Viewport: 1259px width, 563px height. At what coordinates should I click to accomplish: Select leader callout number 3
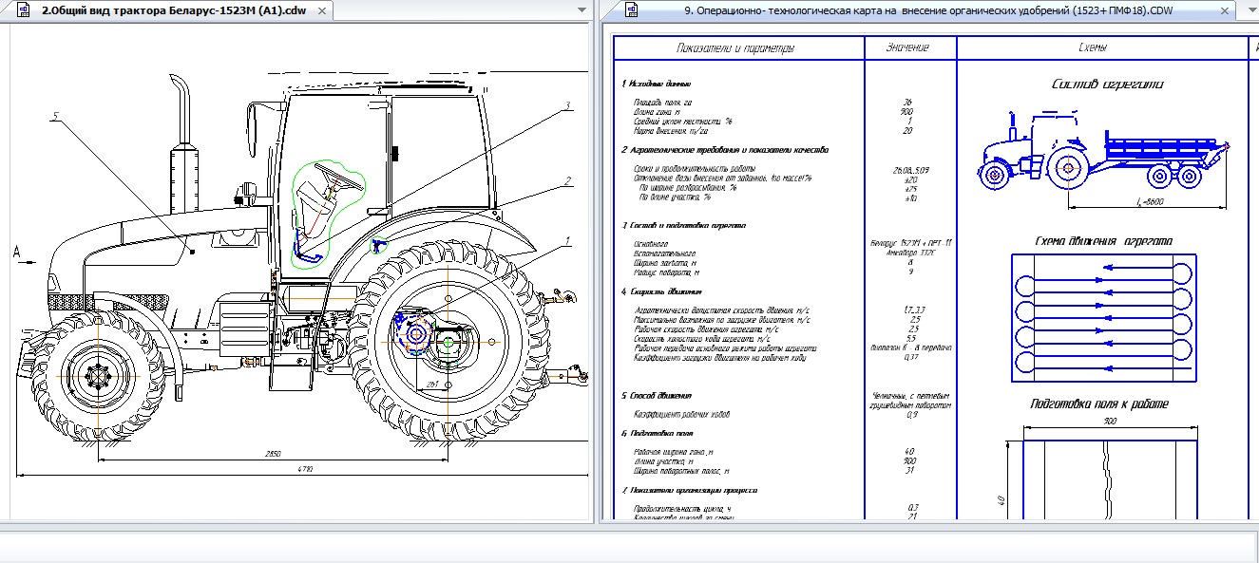pyautogui.click(x=566, y=104)
